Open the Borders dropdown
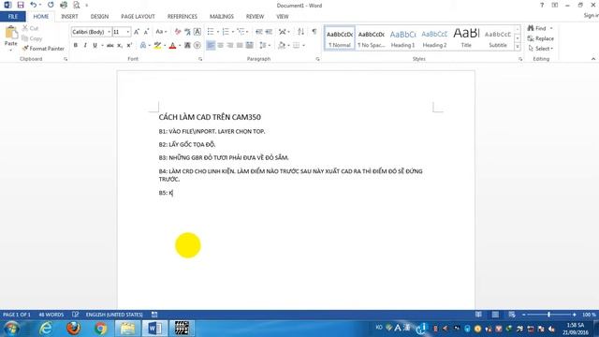599x337 pixels. coord(303,46)
